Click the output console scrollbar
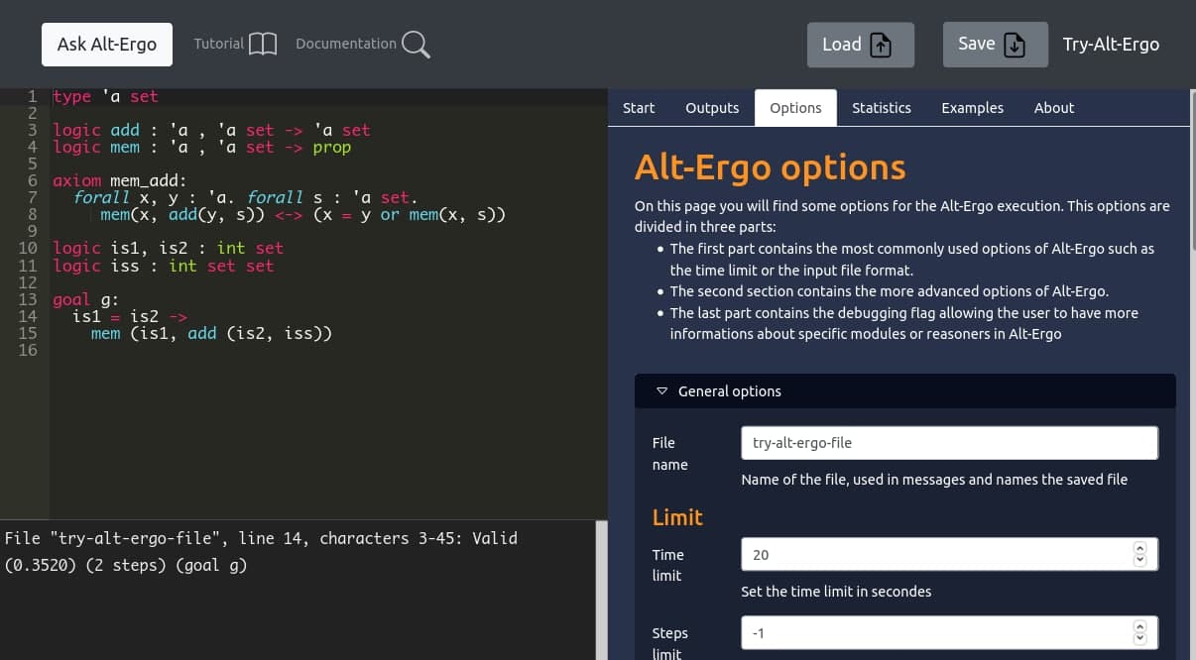Viewport: 1196px width, 660px height. [x=601, y=590]
